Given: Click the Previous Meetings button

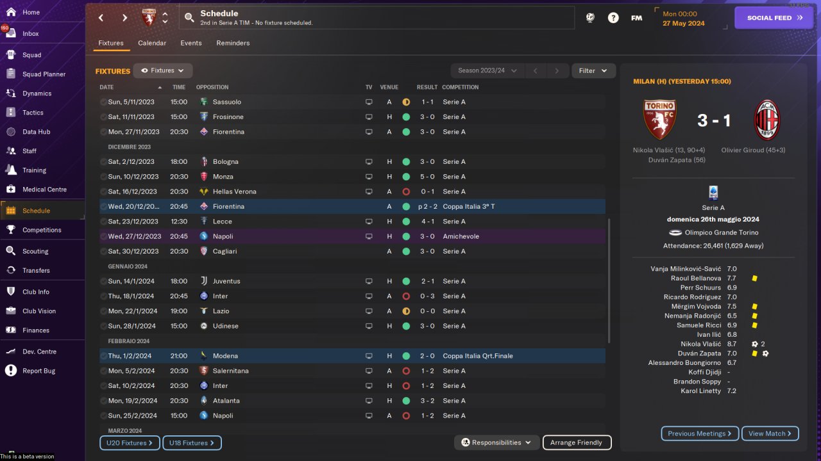Looking at the screenshot, I should pos(700,433).
